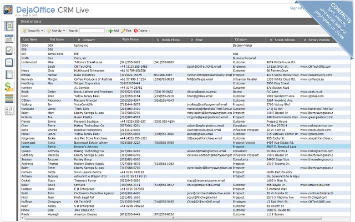This screenshot has height=222, width=355.
Task: Select the highlighted James Battie contact row
Action: (x=166, y=146)
